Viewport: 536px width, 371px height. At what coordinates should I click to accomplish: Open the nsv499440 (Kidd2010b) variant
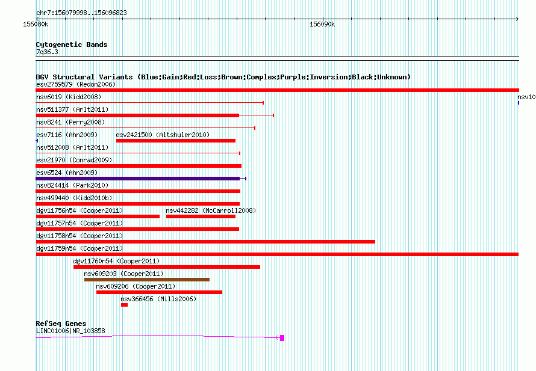point(138,204)
